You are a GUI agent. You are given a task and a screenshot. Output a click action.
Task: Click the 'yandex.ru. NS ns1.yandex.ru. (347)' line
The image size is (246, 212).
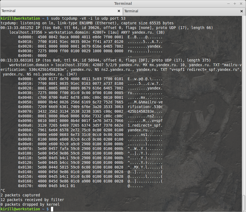40,74
